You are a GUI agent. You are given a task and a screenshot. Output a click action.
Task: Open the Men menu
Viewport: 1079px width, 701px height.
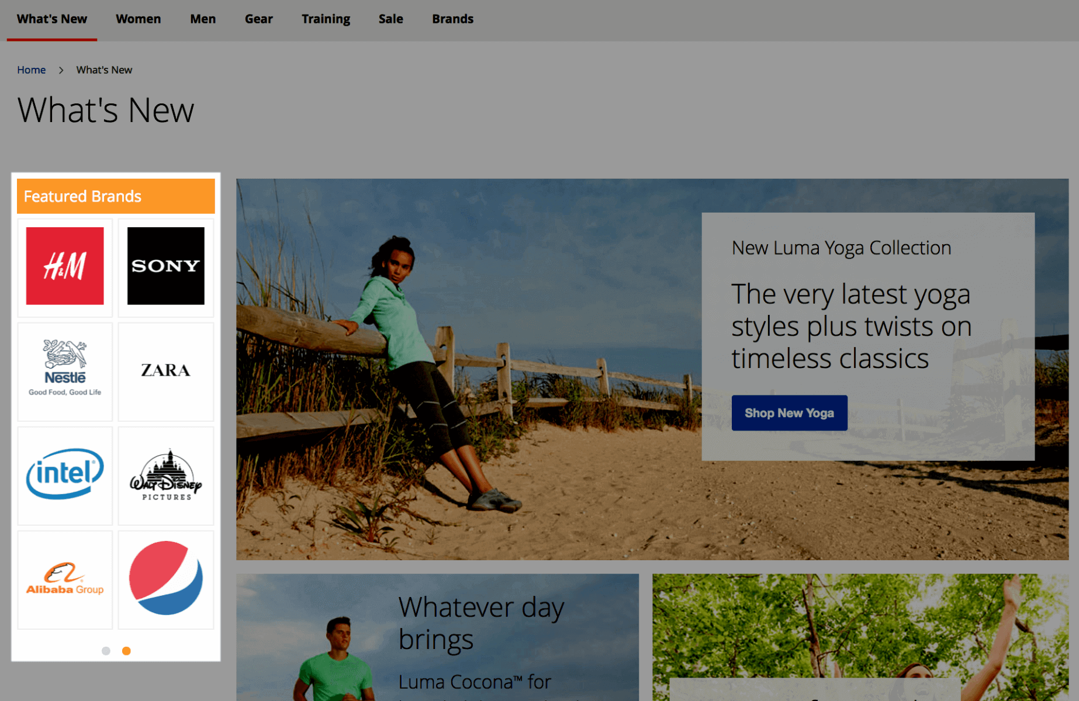click(203, 19)
